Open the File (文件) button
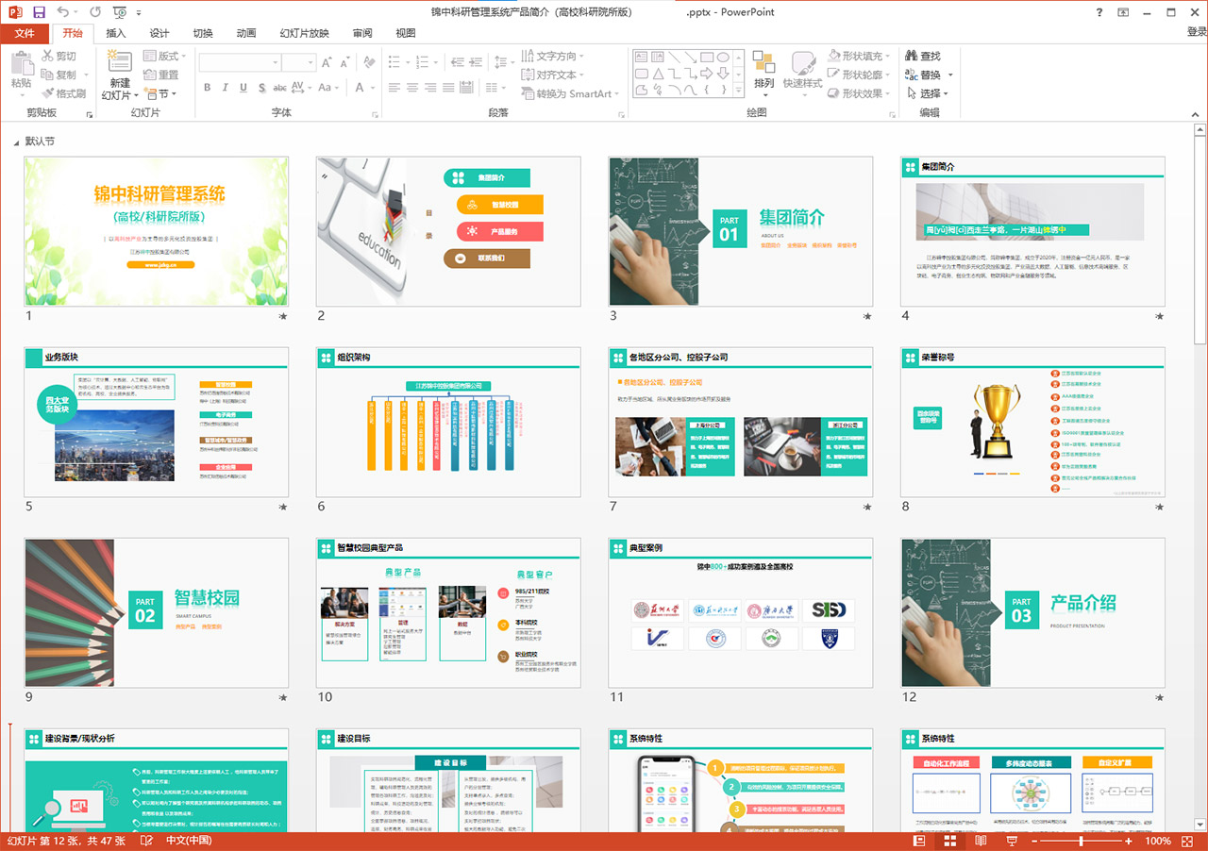Viewport: 1208px width, 851px height. (25, 33)
